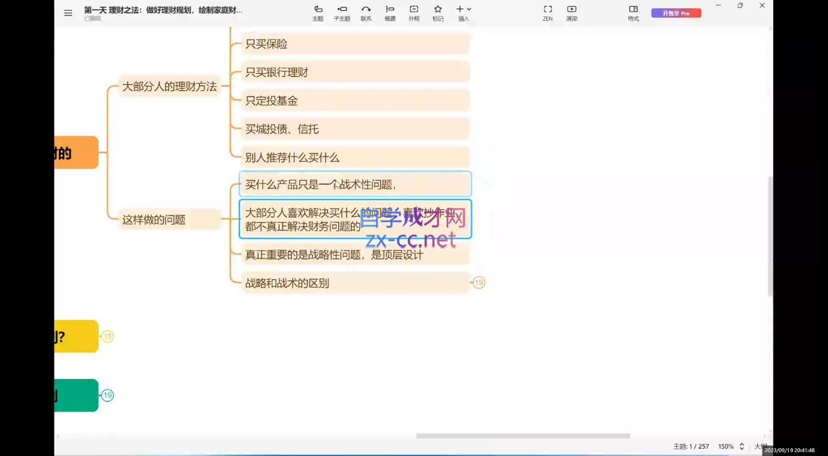
Task: Select the 这样做的问题 topic node
Action: (154, 219)
